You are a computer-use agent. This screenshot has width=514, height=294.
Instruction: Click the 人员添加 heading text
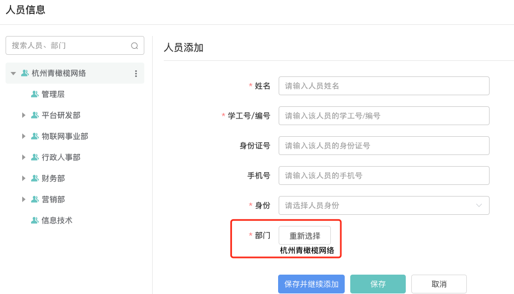(x=184, y=48)
